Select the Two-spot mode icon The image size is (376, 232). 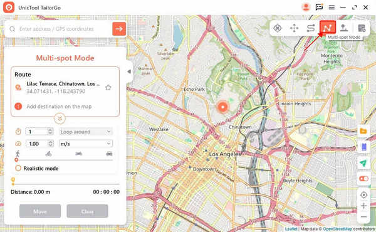pos(311,28)
